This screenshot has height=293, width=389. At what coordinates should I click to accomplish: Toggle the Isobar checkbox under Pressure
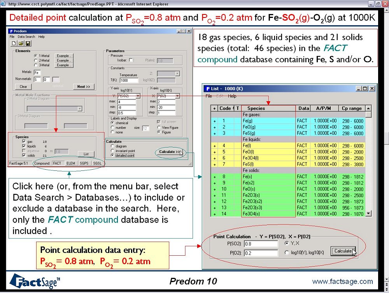coord(131,60)
